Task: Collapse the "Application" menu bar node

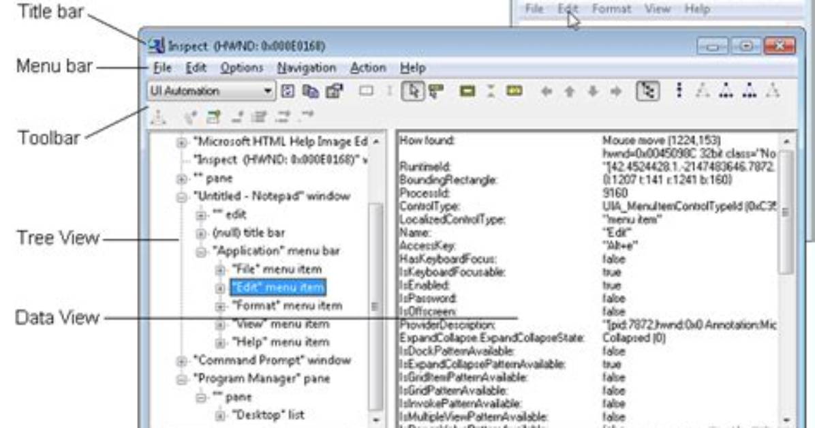Action: click(x=201, y=251)
